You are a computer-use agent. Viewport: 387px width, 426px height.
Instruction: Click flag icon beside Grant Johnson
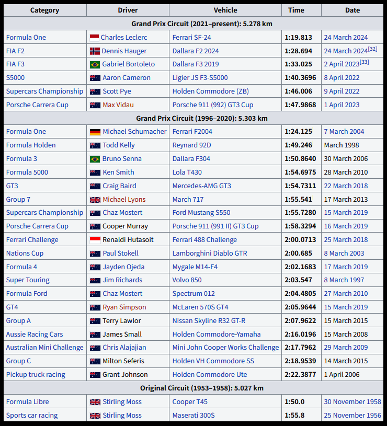[95, 375]
